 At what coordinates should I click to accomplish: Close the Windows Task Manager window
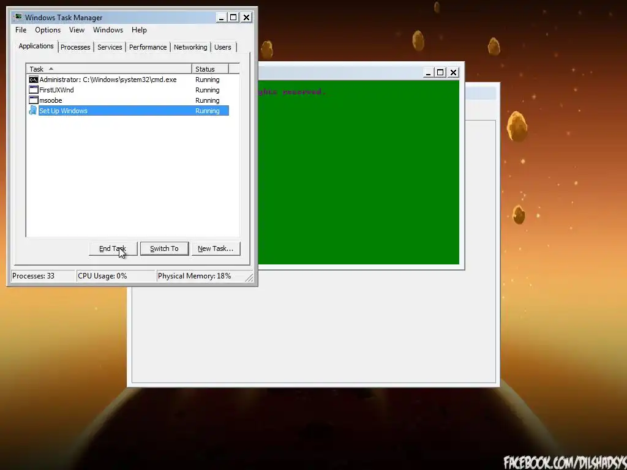pos(246,17)
